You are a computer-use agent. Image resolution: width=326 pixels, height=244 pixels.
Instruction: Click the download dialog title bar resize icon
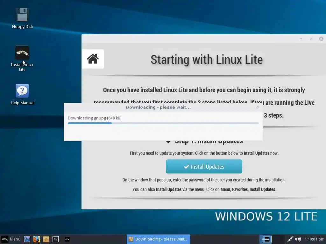257,107
